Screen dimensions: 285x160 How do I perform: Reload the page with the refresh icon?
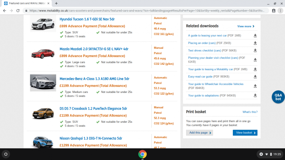pos(18,11)
